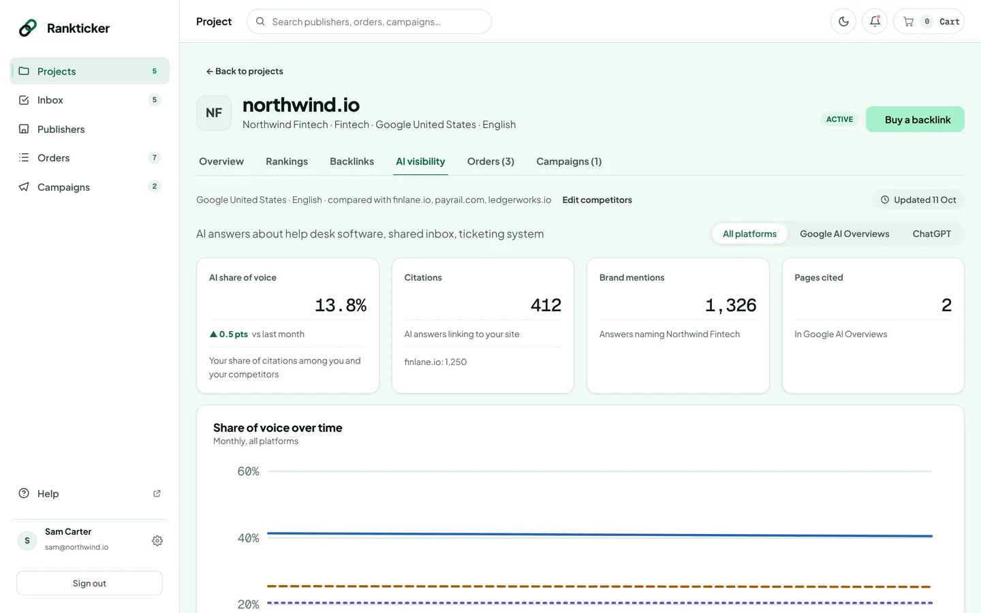This screenshot has height=613, width=981.
Task: Switch to the Campaigns (1) tab
Action: point(569,161)
